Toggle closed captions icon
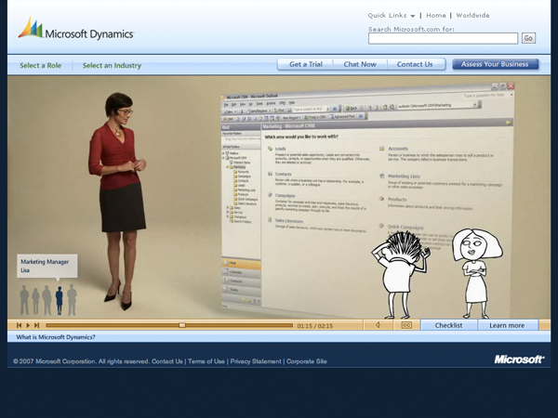558x418 pixels. click(406, 325)
